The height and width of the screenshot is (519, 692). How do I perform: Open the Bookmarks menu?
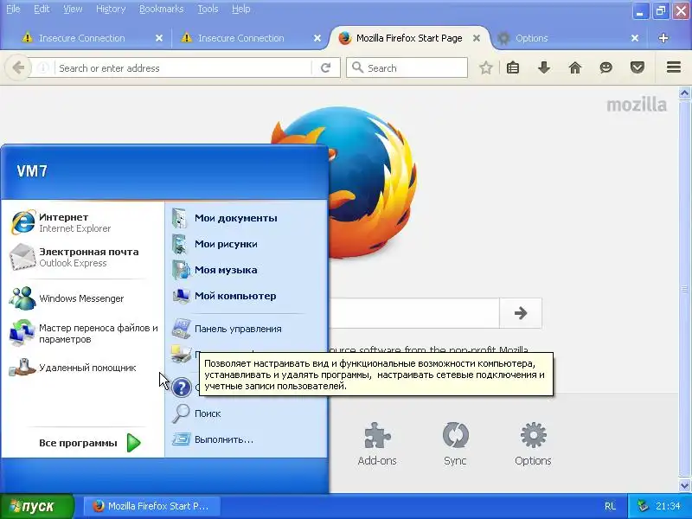(x=161, y=9)
